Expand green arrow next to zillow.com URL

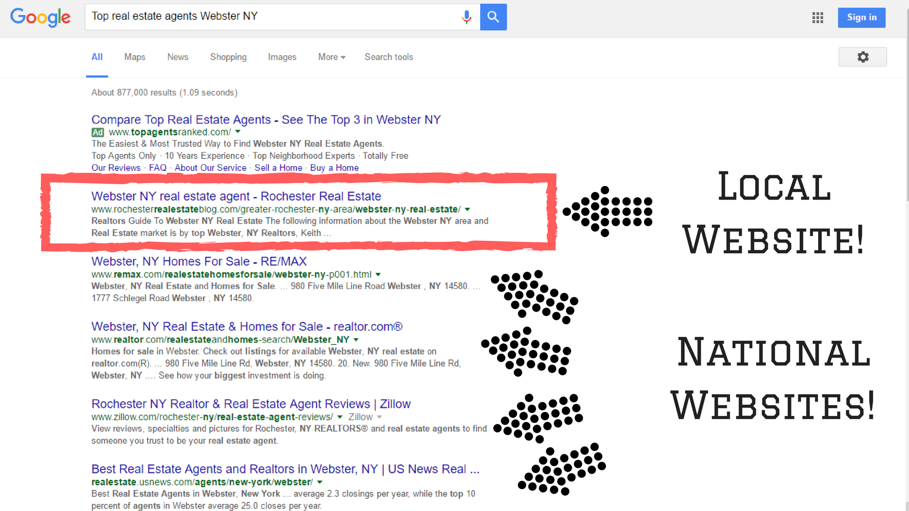(339, 417)
